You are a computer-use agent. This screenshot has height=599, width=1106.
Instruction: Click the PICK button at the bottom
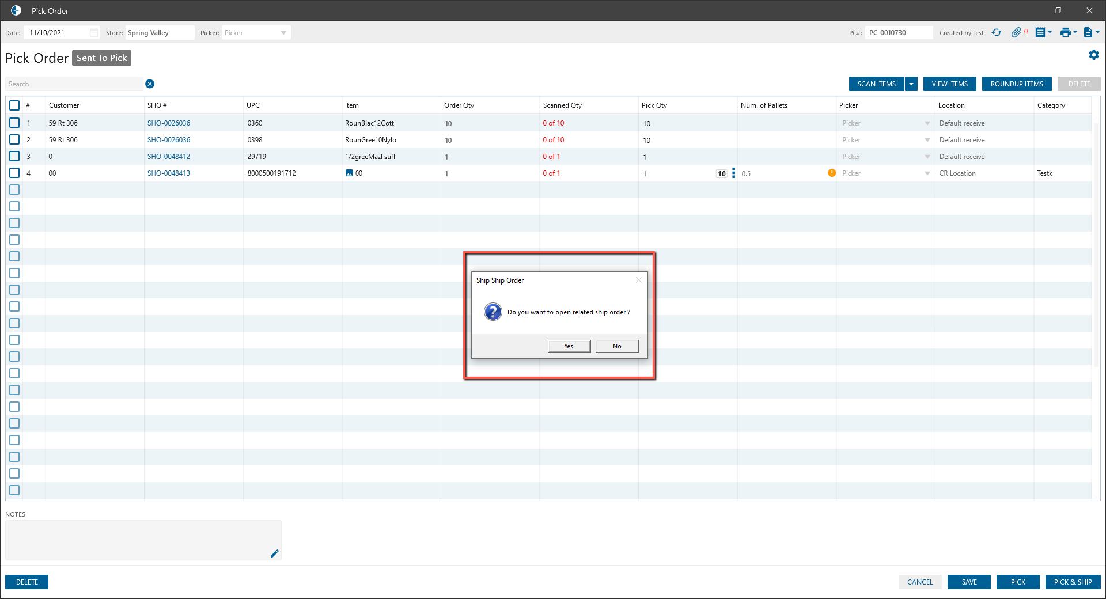click(1018, 582)
